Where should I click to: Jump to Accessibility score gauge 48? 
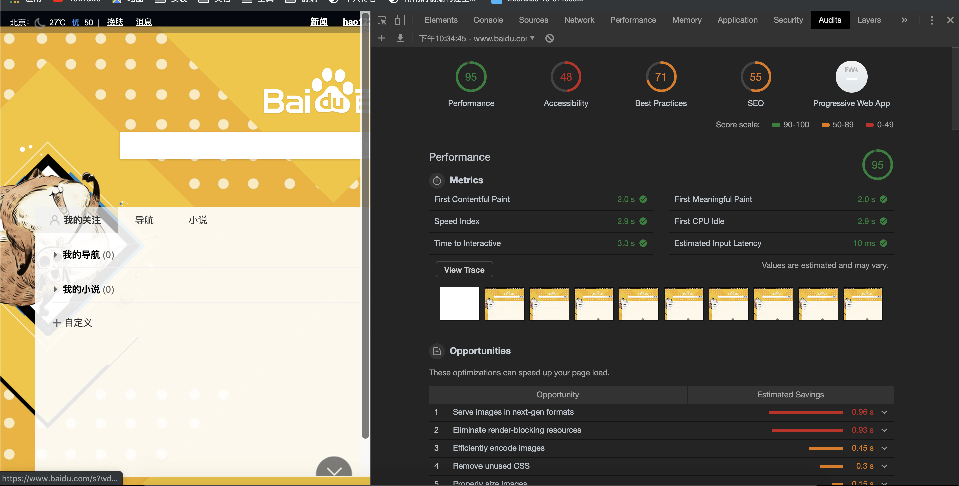click(566, 77)
